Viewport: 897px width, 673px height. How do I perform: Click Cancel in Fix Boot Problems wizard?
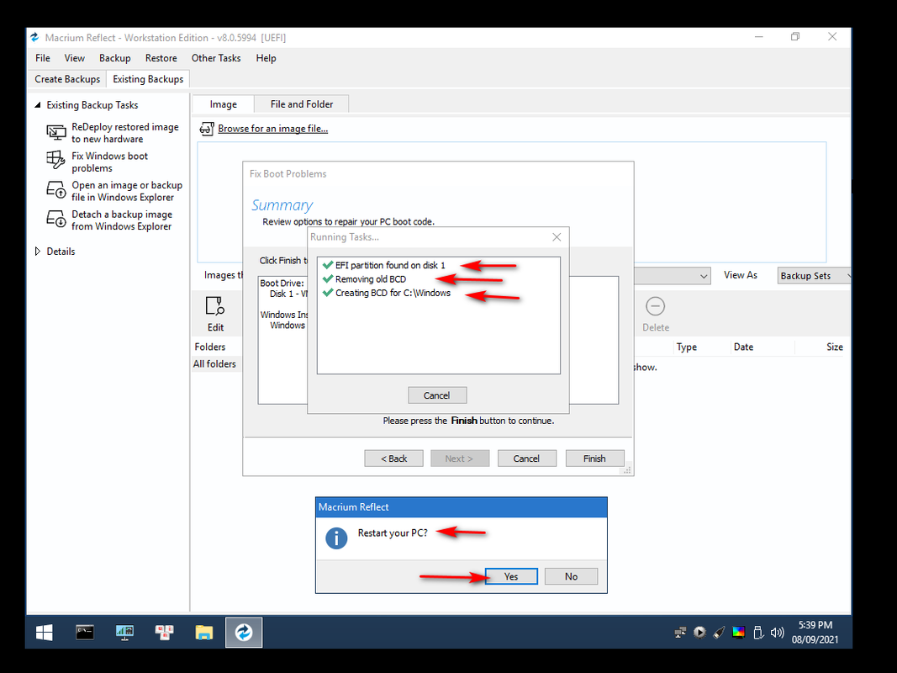click(526, 458)
